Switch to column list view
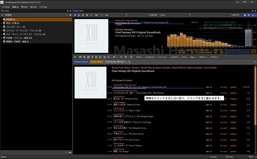 [96, 57]
